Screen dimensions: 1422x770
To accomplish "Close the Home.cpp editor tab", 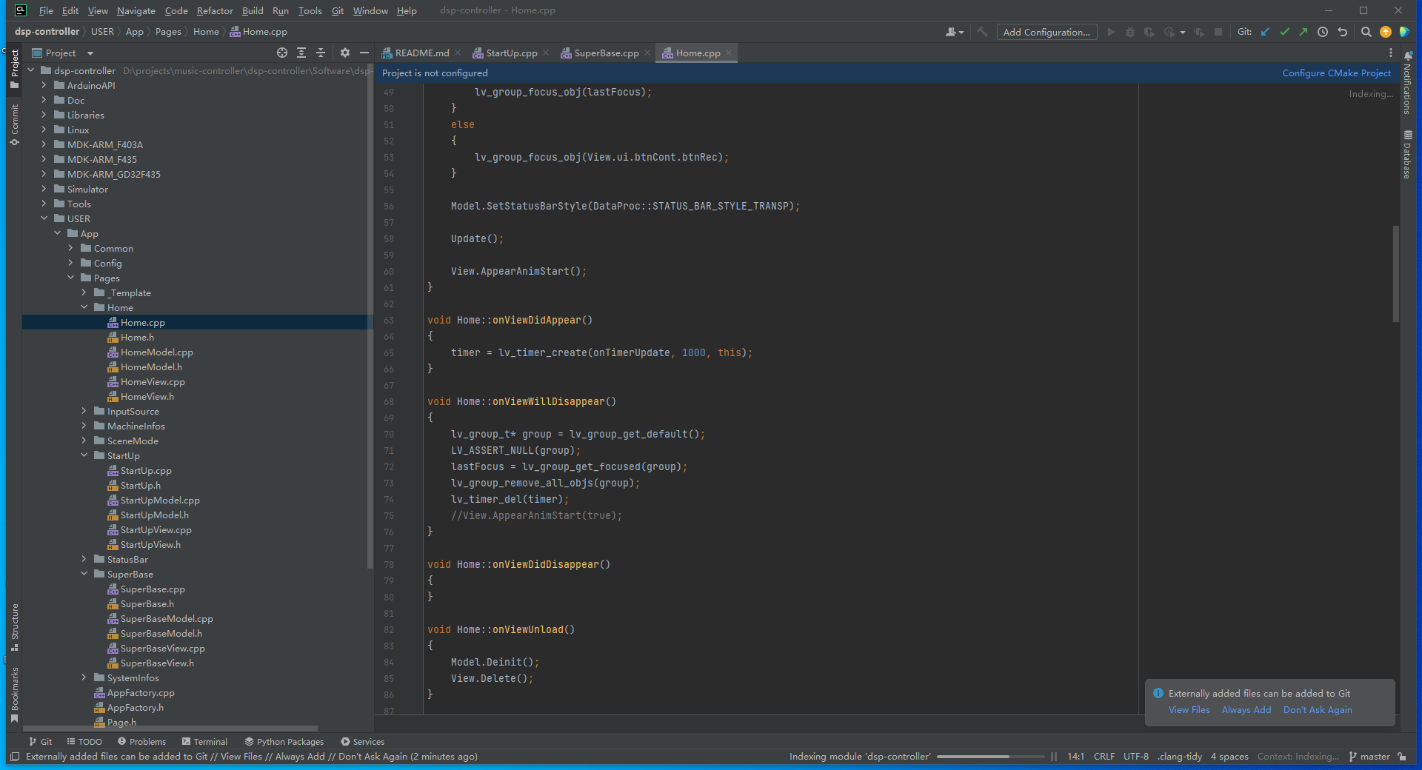I will (729, 53).
